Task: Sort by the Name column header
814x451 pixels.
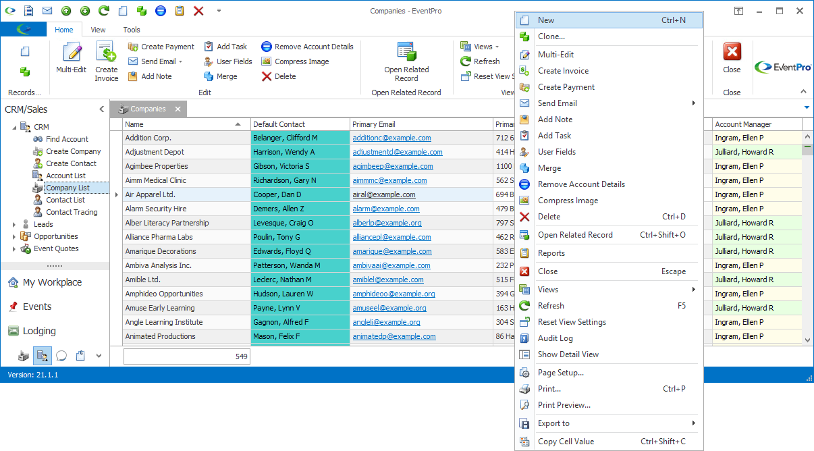Action: tap(186, 124)
